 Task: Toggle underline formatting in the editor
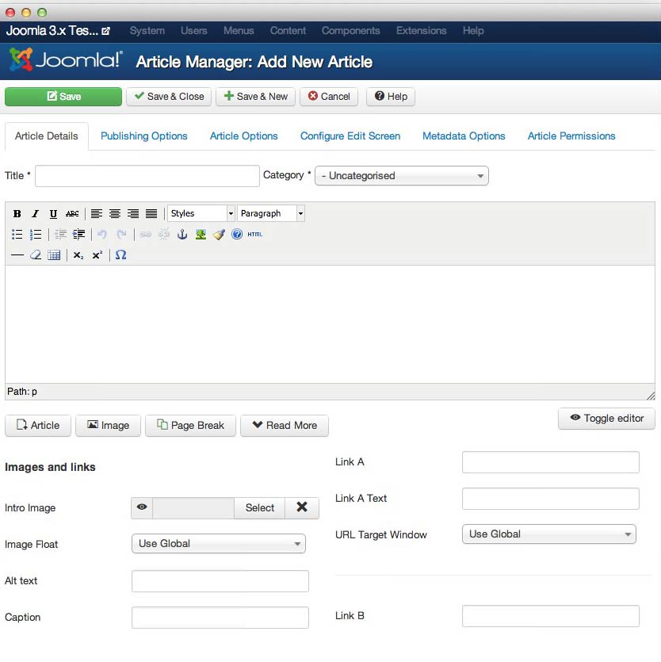coord(53,214)
